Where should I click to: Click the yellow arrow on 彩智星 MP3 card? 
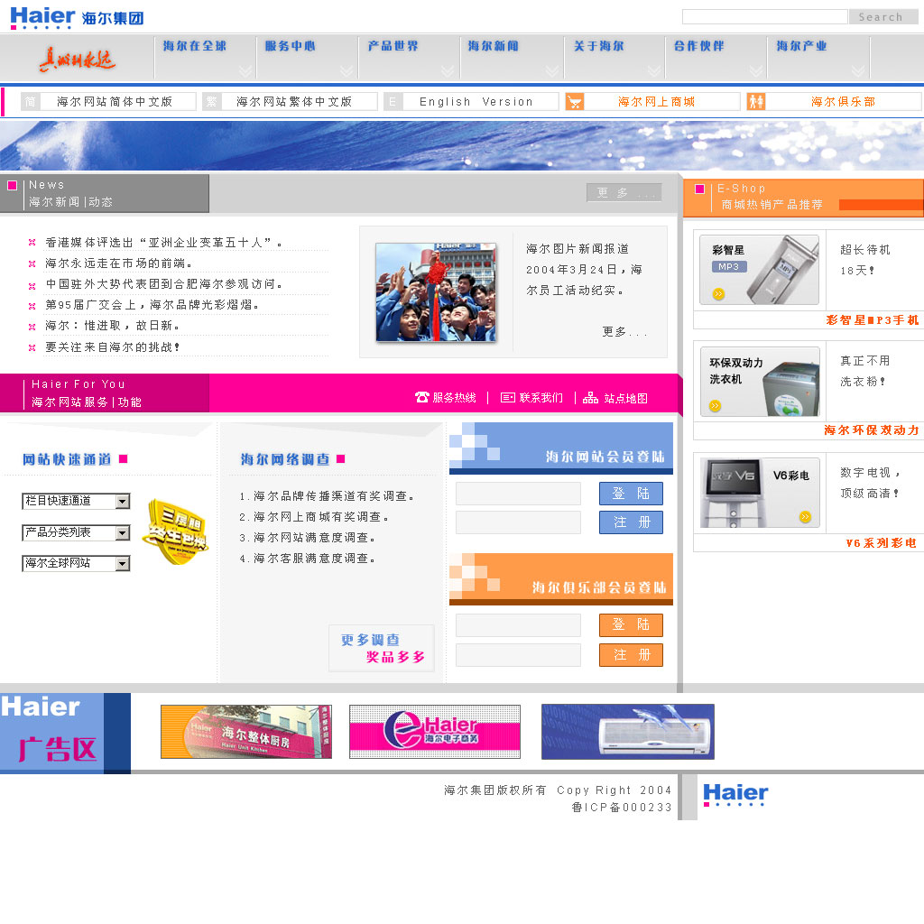point(718,293)
